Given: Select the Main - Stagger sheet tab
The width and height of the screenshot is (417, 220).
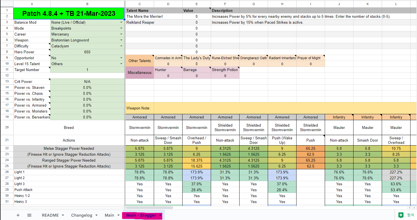Looking at the screenshot, I should [x=141, y=215].
